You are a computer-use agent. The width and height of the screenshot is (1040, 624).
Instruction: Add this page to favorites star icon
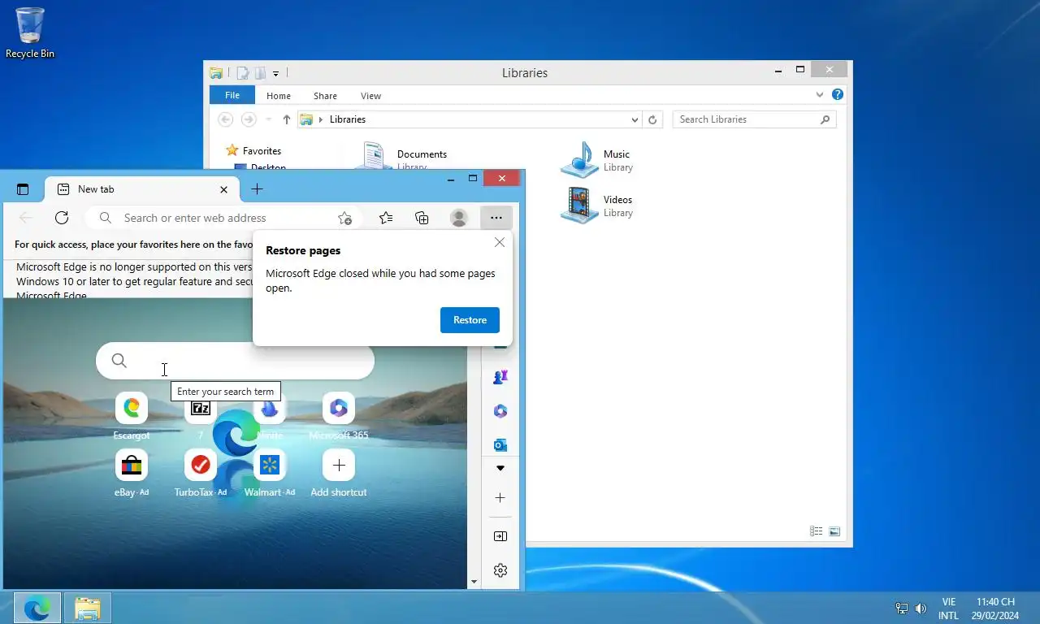pyautogui.click(x=344, y=218)
